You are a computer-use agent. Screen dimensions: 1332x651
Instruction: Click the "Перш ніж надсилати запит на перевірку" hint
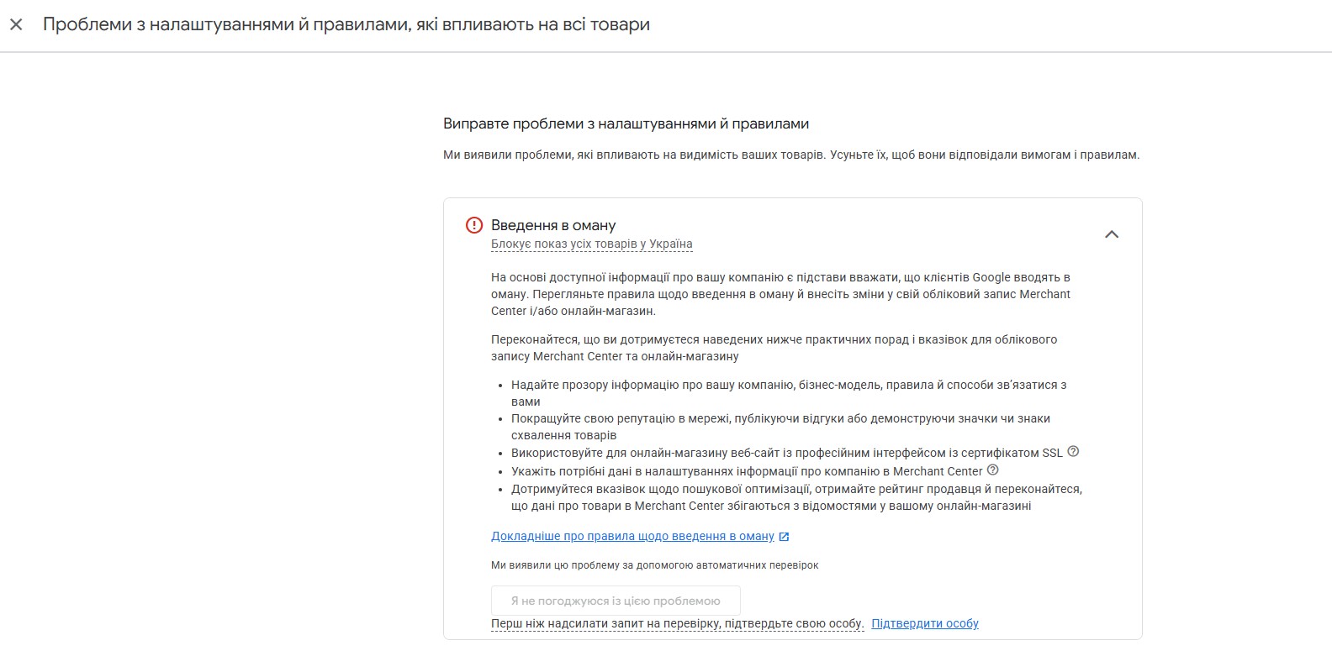tap(678, 623)
